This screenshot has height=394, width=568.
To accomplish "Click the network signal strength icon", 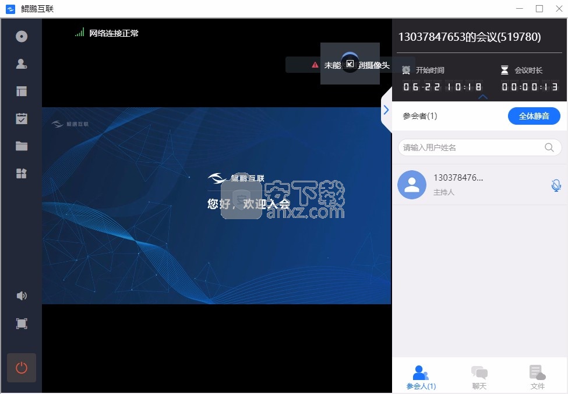I will pyautogui.click(x=80, y=32).
